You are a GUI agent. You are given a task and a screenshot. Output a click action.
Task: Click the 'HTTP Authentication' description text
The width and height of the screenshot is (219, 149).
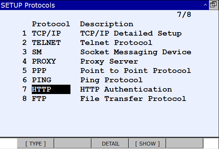tap(126, 90)
